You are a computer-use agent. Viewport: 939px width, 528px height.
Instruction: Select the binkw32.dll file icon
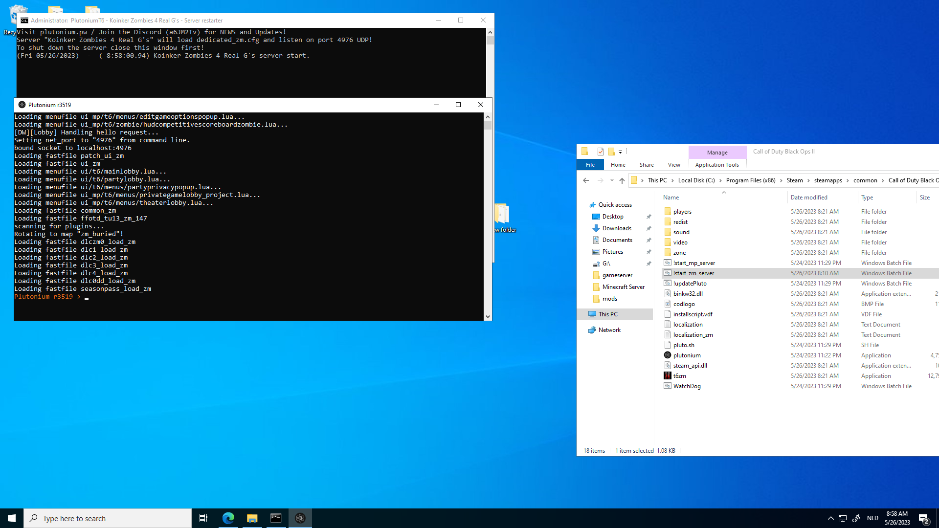point(668,294)
